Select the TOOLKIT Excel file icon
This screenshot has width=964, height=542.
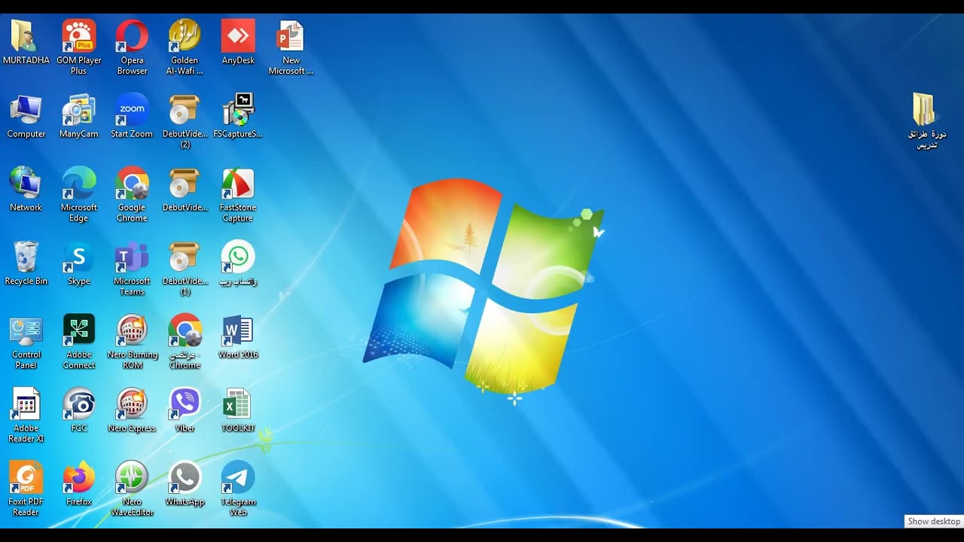point(238,405)
